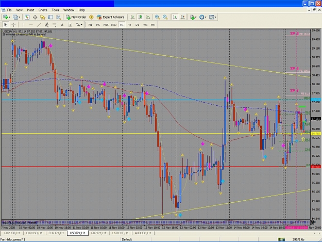Switch to H4 timeframe
322x242 pixels.
coord(129,25)
